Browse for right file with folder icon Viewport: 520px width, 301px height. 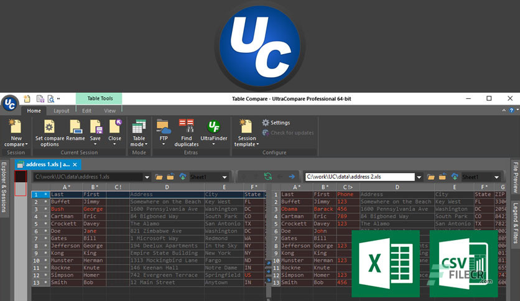[431, 177]
